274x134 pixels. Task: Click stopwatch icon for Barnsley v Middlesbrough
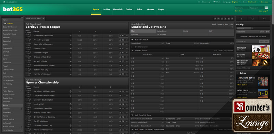click(x=71, y=91)
